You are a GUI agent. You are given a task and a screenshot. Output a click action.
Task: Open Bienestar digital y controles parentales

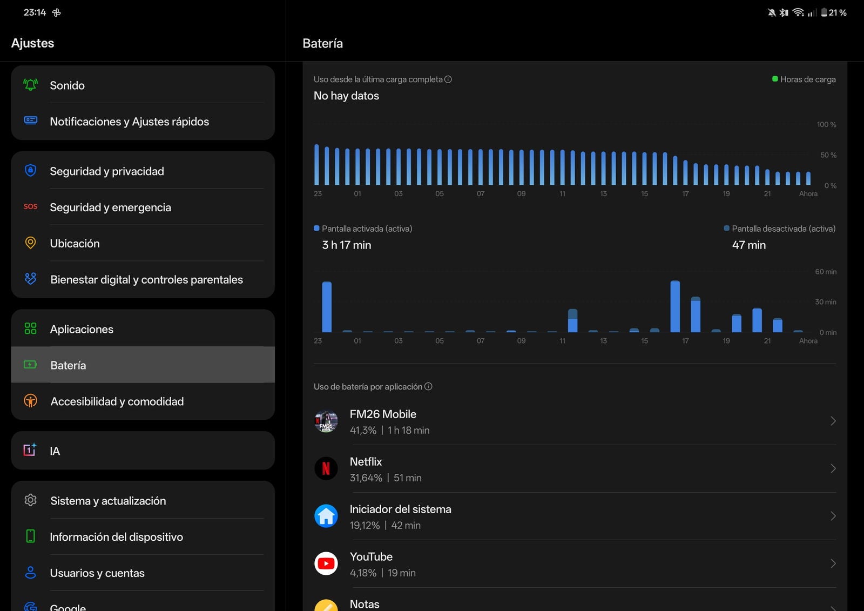point(146,279)
